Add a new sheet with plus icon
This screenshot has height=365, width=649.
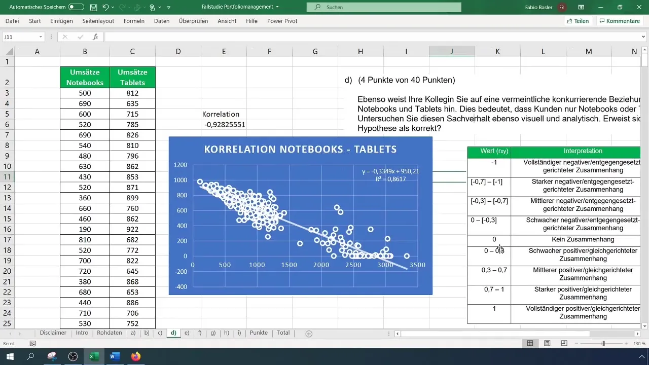tap(309, 334)
